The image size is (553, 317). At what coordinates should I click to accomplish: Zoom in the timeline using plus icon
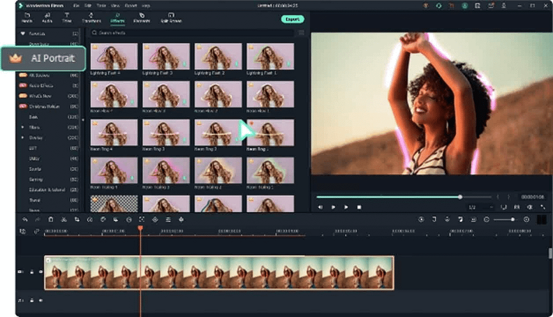click(527, 220)
